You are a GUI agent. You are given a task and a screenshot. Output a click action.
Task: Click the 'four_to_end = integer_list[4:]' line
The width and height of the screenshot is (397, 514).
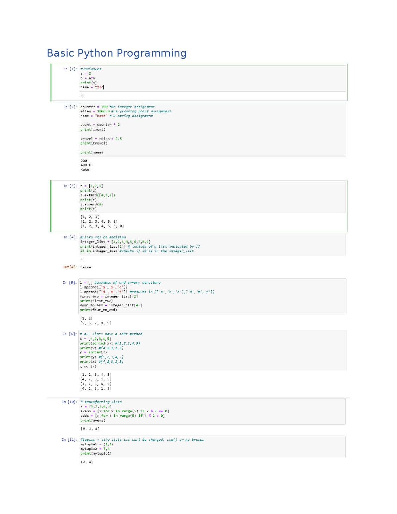(x=111, y=305)
